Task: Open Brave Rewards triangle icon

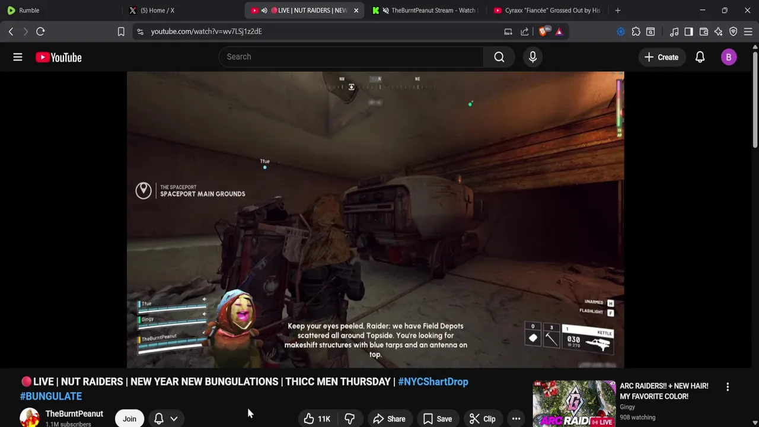Action: (559, 31)
